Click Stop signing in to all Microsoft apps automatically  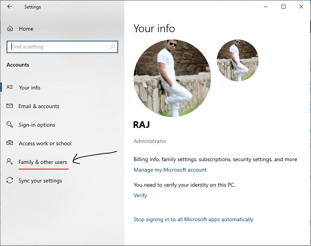tap(193, 219)
